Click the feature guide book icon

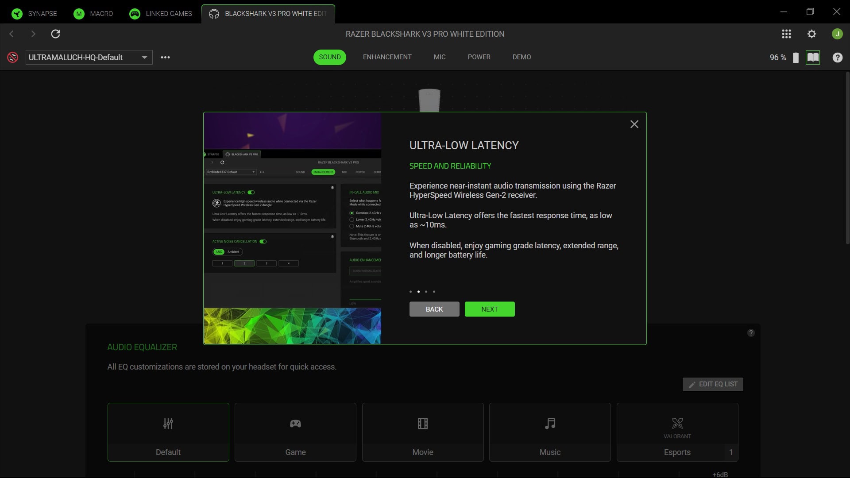[813, 58]
